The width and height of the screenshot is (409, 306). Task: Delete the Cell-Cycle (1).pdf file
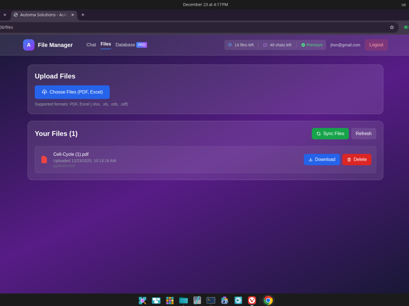click(x=357, y=160)
